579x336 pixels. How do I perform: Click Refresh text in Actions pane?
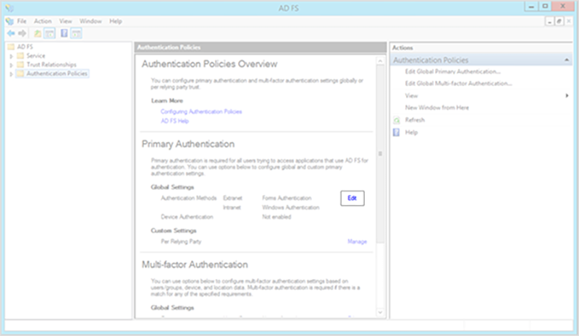coord(415,120)
